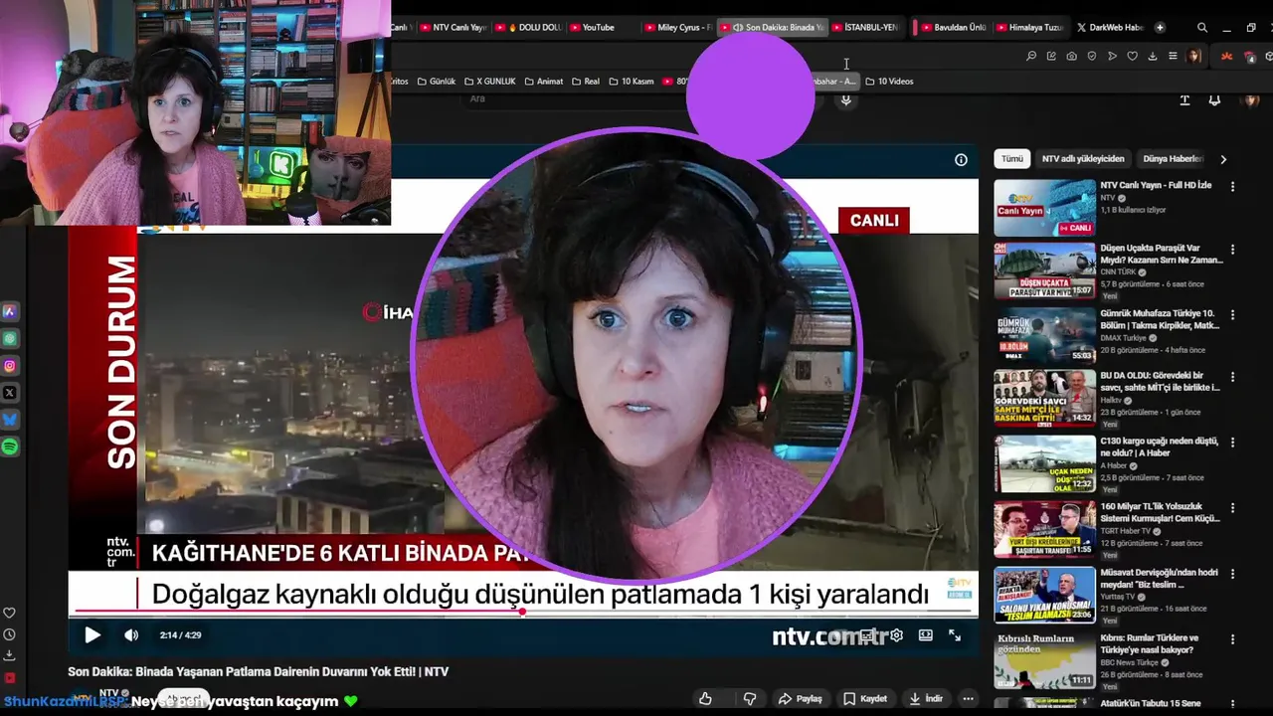Switch to Bavuldan Ünlü tab
This screenshot has height=716, width=1273.
(952, 27)
